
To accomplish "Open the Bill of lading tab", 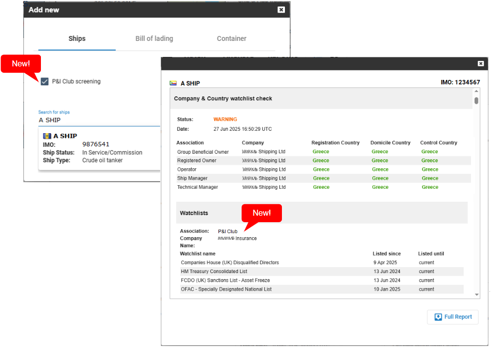I will click(154, 38).
